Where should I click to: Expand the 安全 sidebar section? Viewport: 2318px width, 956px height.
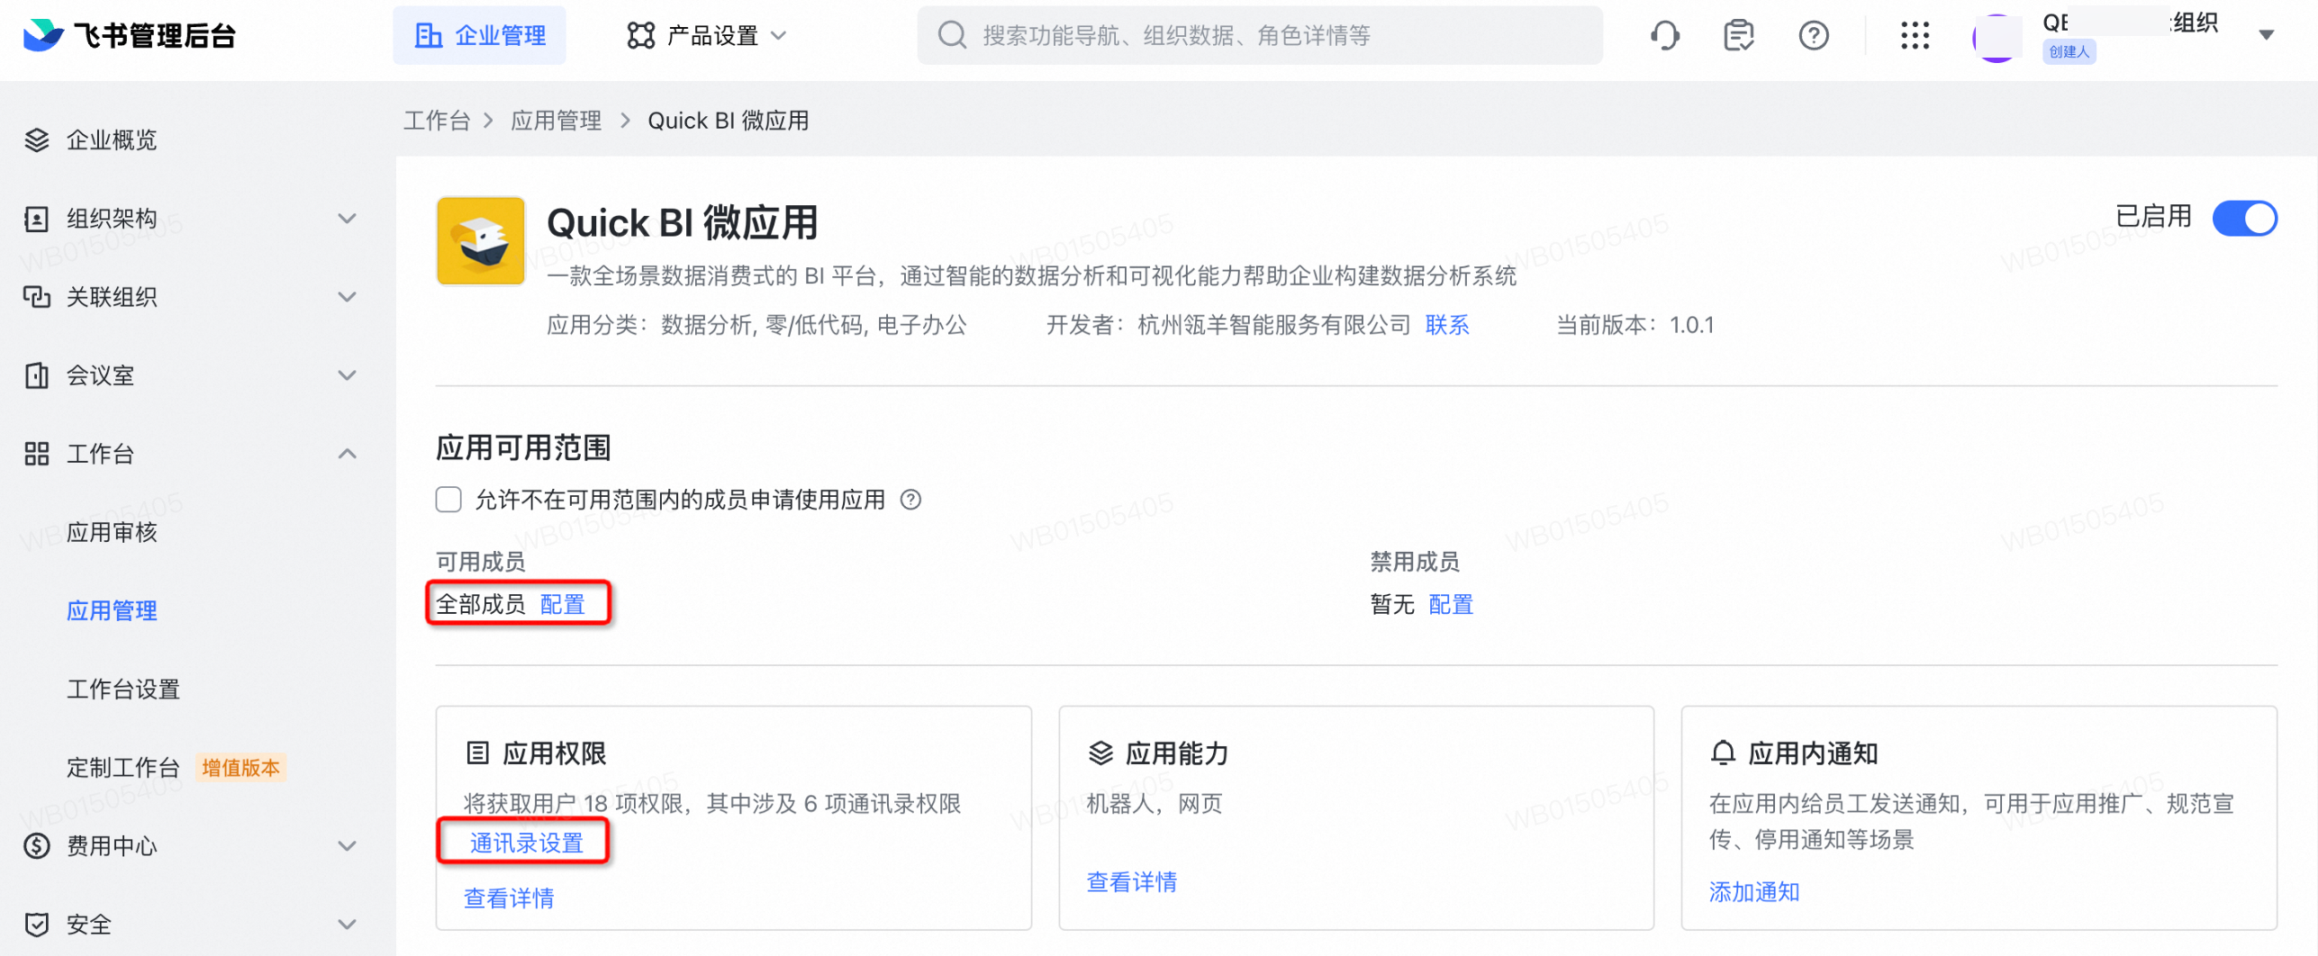(348, 924)
